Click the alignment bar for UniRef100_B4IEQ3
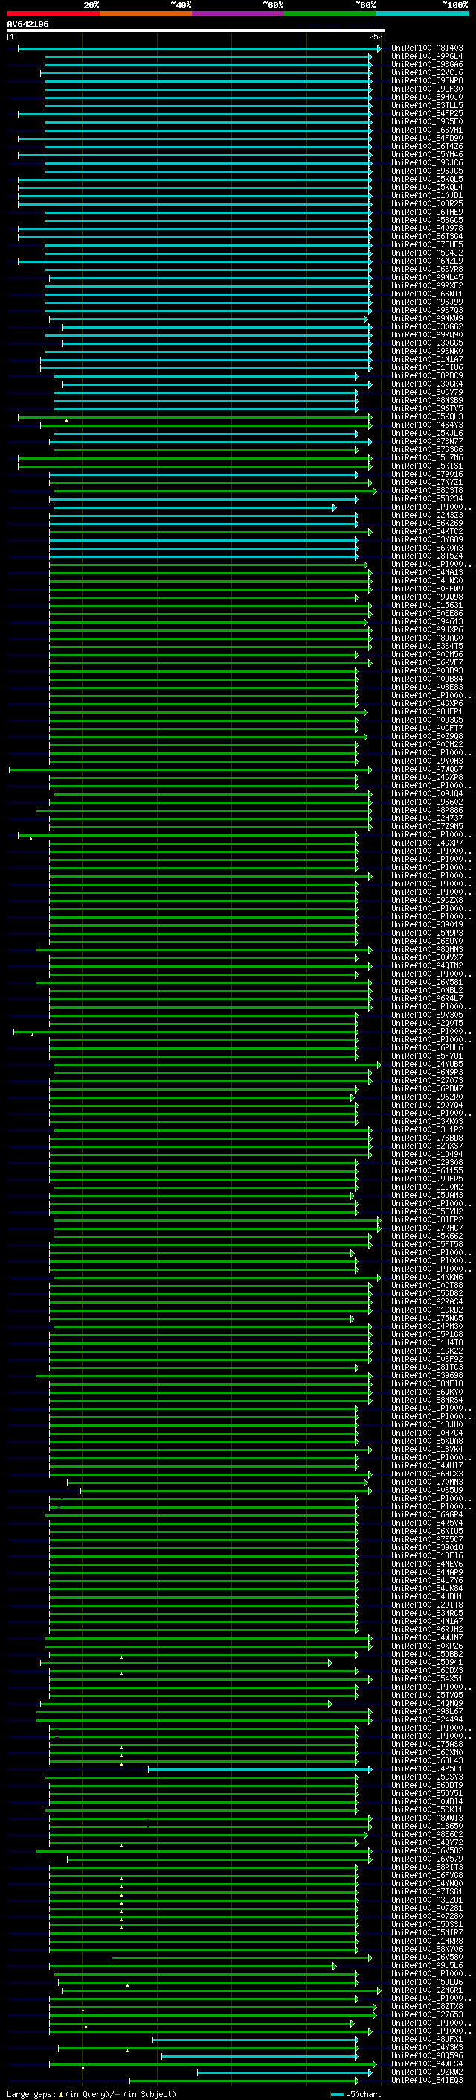 coord(243,2080)
